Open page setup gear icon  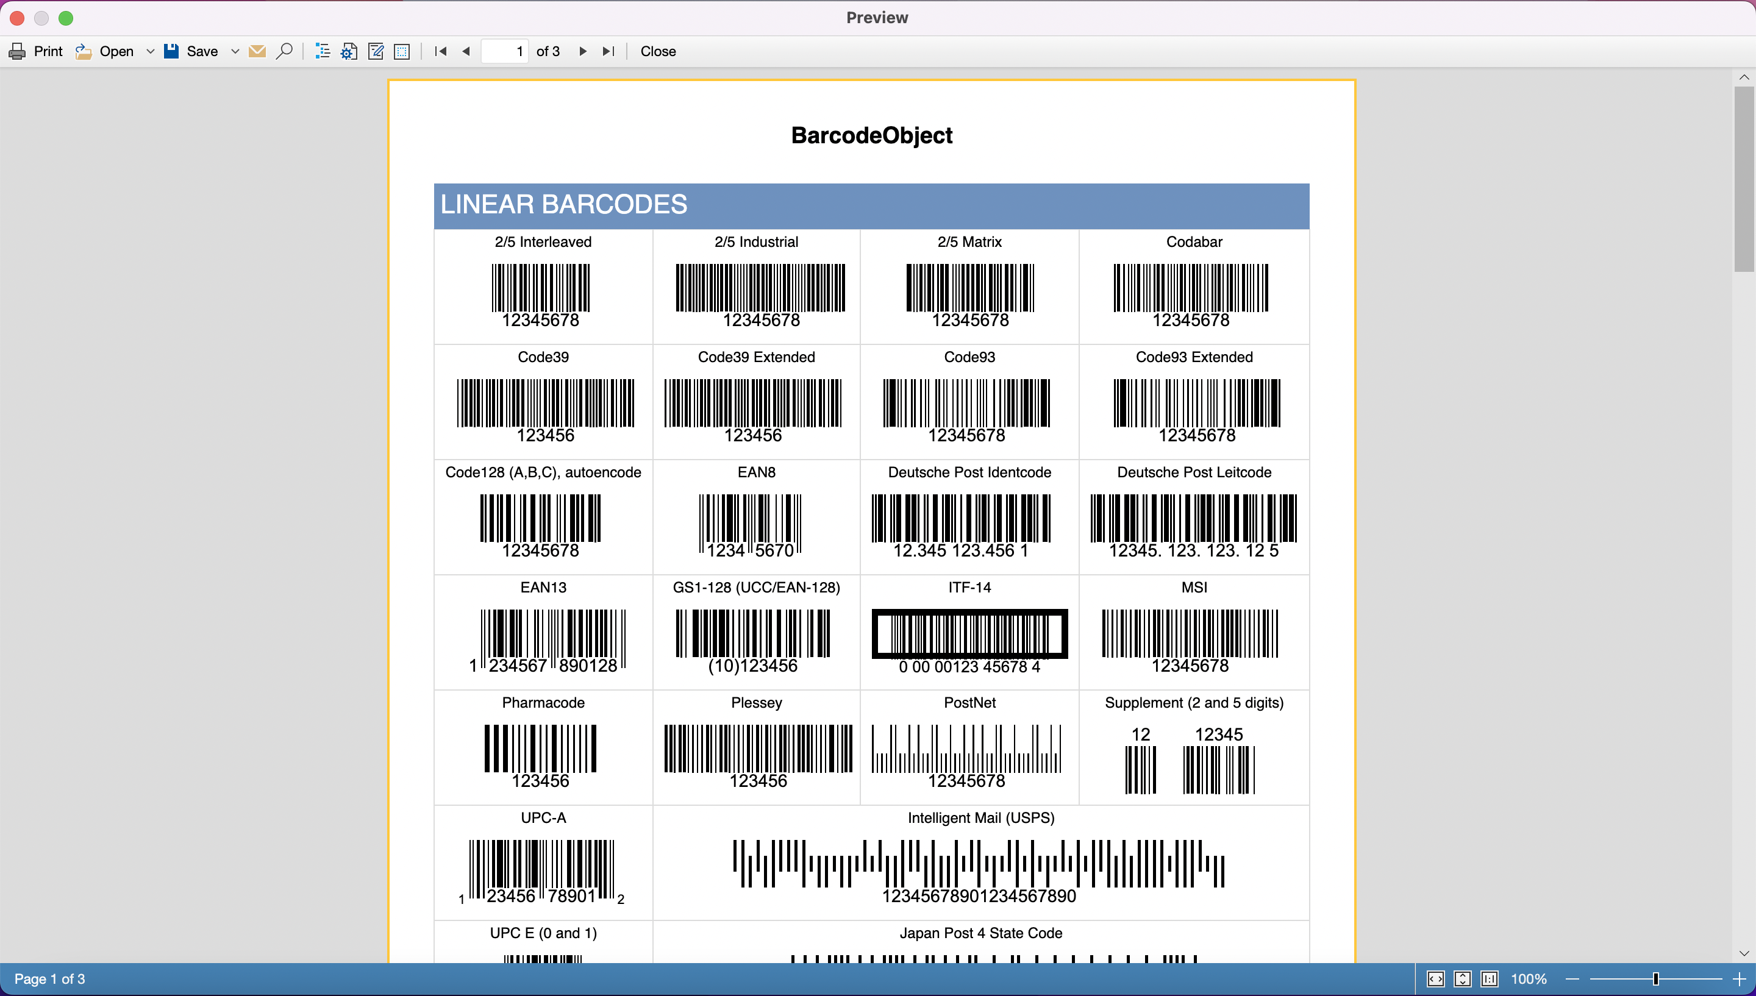click(x=349, y=51)
